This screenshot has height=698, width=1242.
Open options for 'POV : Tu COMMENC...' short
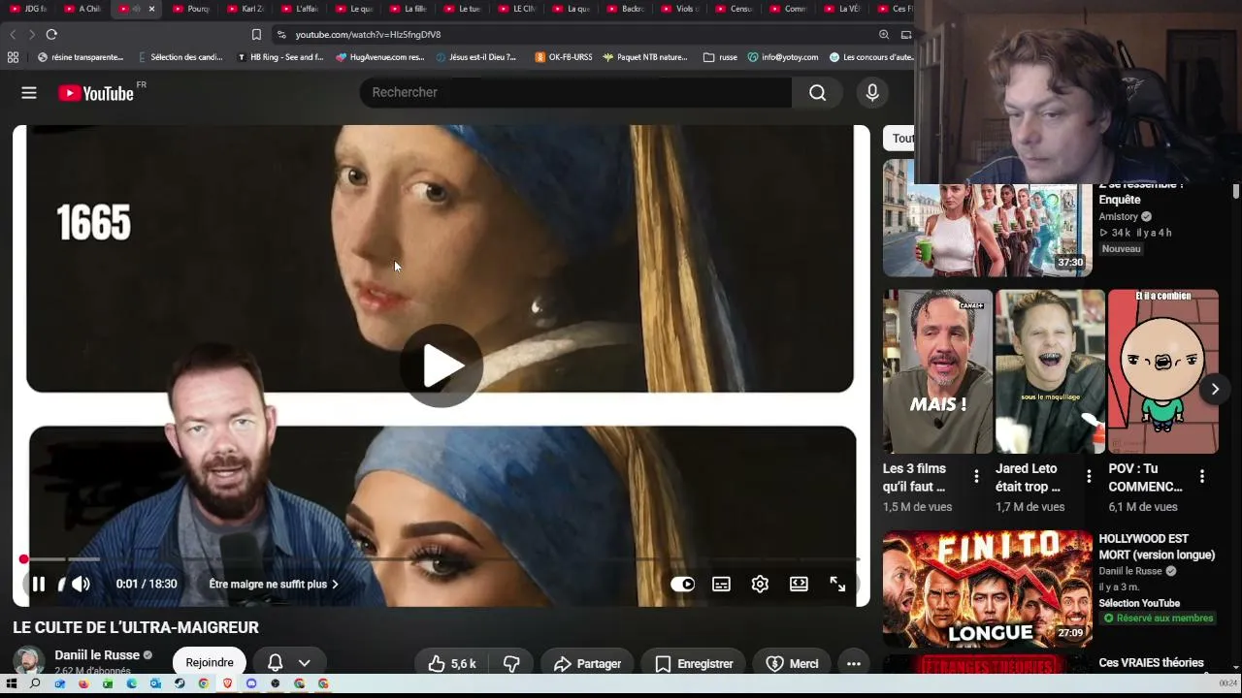coord(1202,476)
